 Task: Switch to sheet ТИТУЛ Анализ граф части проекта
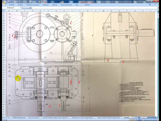coord(55,118)
